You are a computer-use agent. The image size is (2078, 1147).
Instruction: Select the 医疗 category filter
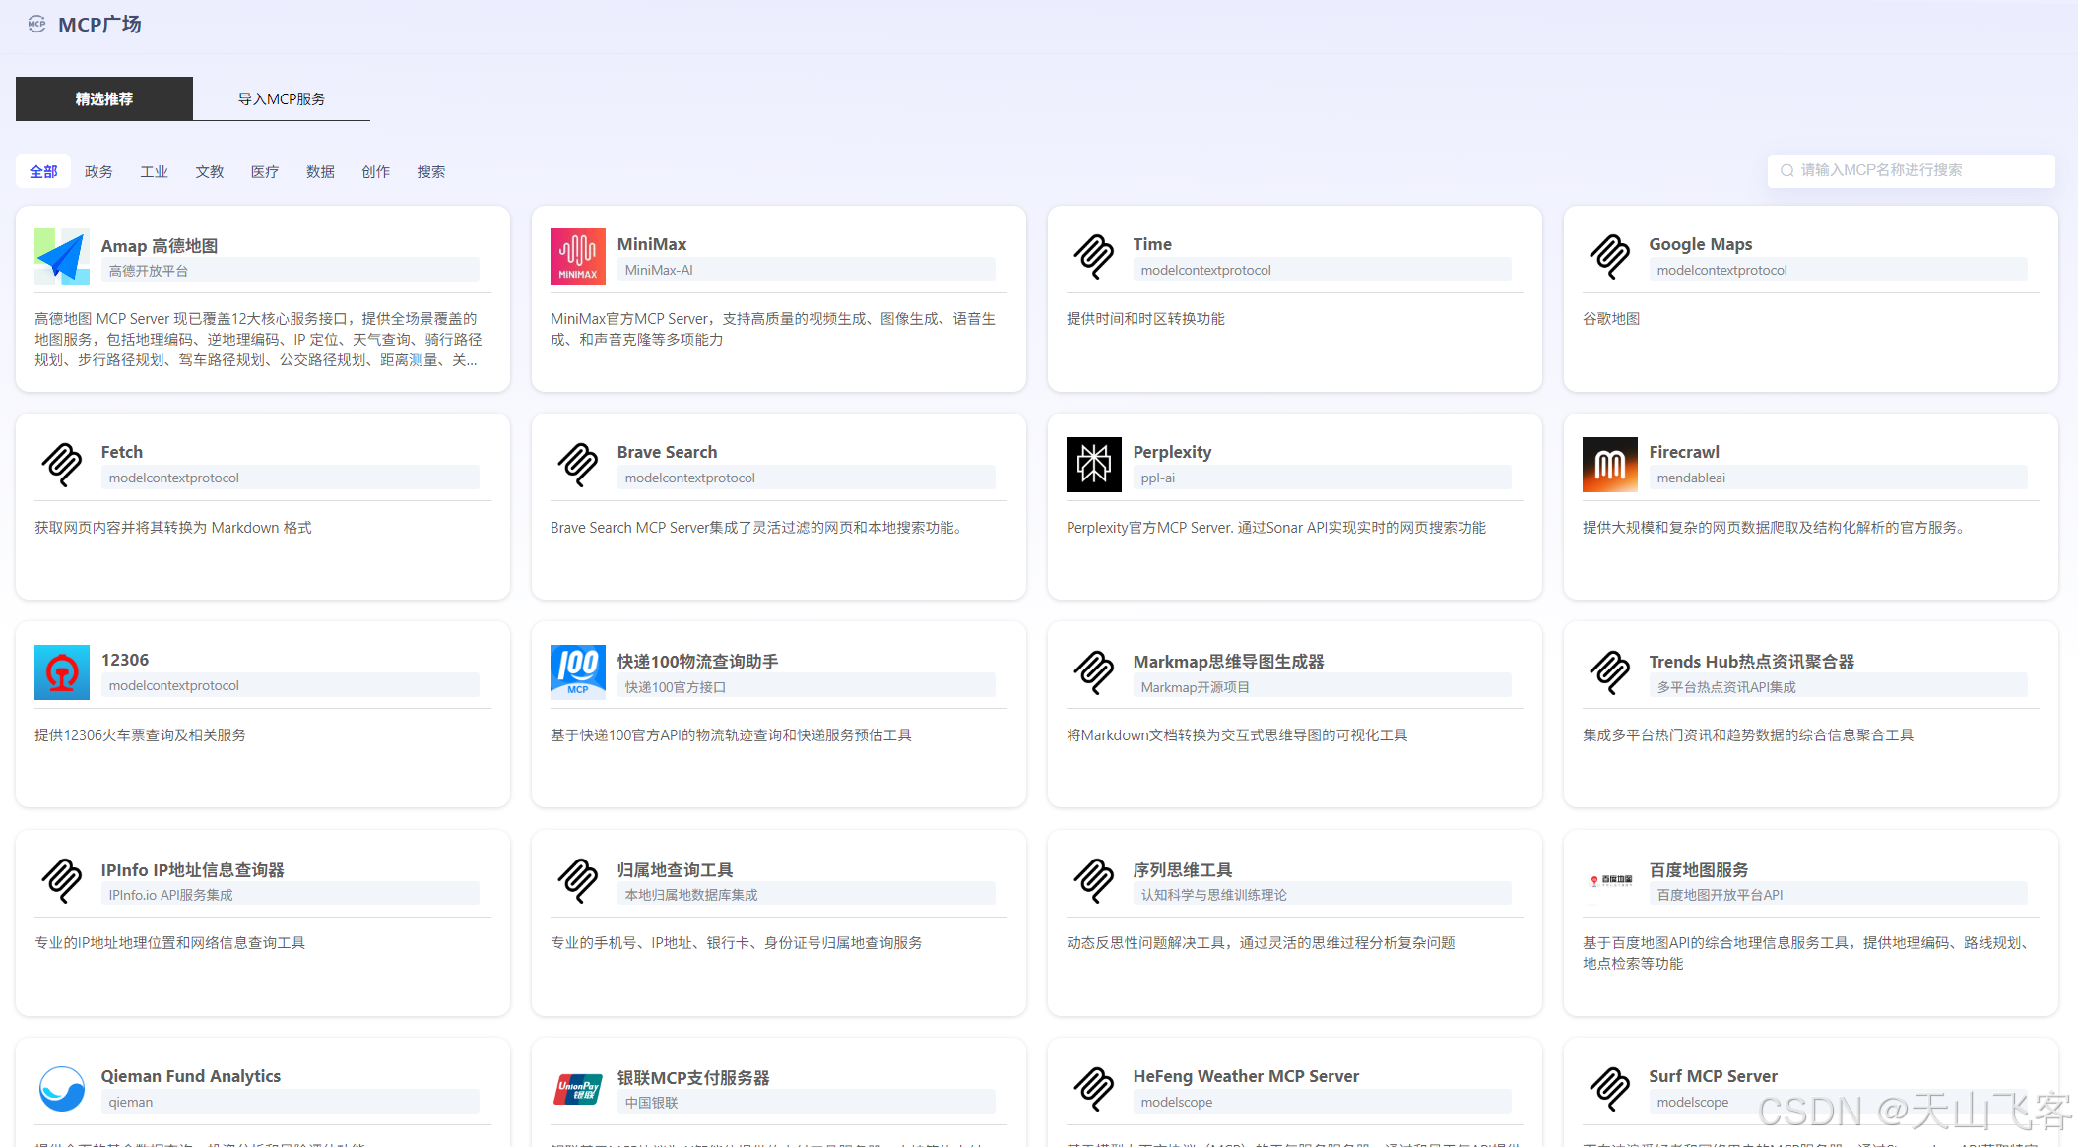click(265, 171)
